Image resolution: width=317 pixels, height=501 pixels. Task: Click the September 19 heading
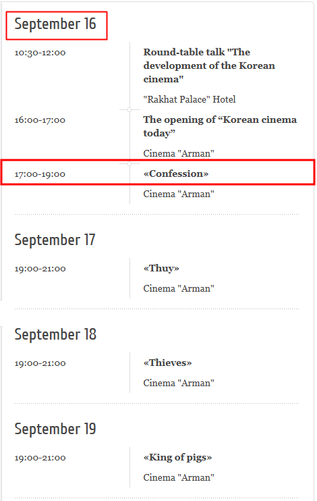(x=55, y=429)
